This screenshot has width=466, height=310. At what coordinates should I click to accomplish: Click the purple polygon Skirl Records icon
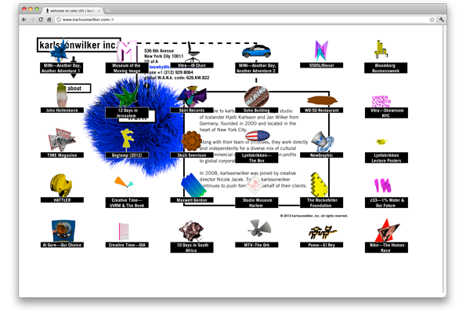[x=192, y=97]
